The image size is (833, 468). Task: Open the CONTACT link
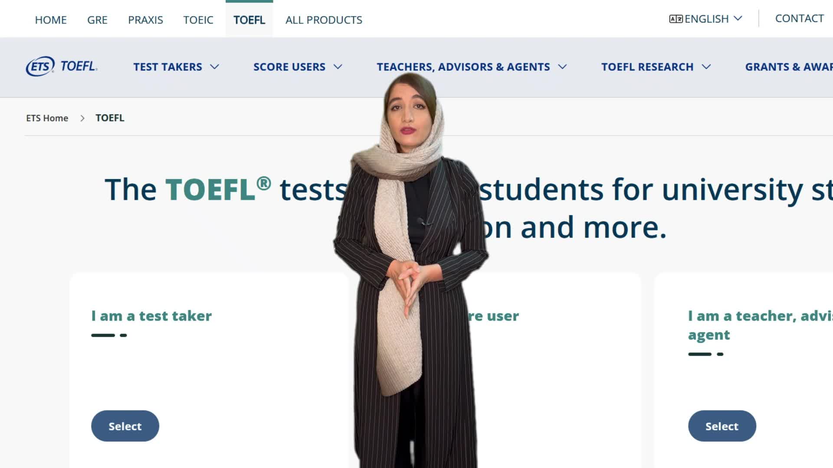(799, 19)
